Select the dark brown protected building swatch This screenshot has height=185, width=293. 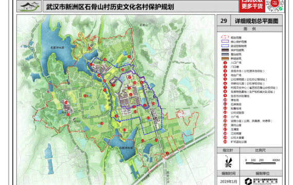click(225, 50)
